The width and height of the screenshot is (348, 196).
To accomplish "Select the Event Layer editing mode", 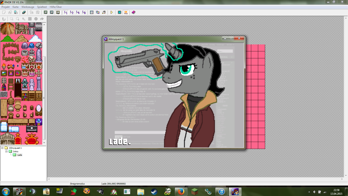I will 58,12.
